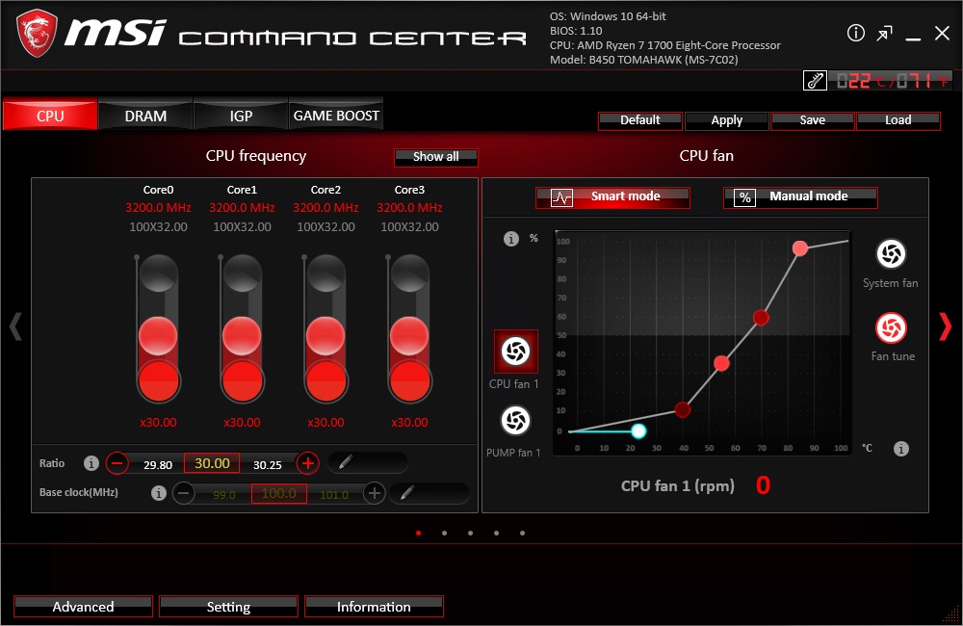Click the Base clock info icon

point(159,493)
